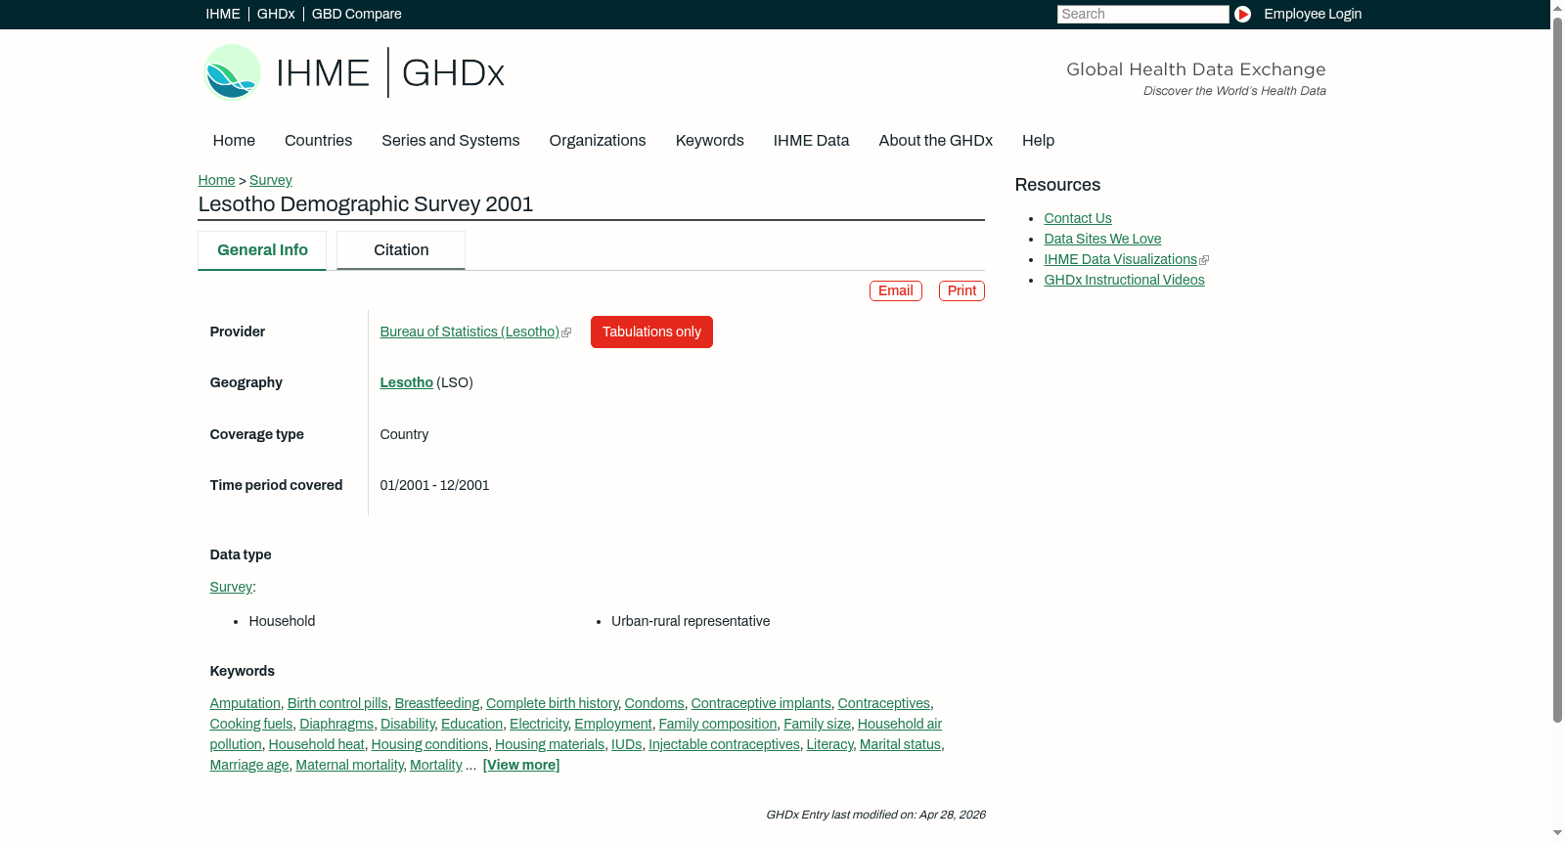
Task: Open Injectable contraceptives keyword
Action: [724, 745]
